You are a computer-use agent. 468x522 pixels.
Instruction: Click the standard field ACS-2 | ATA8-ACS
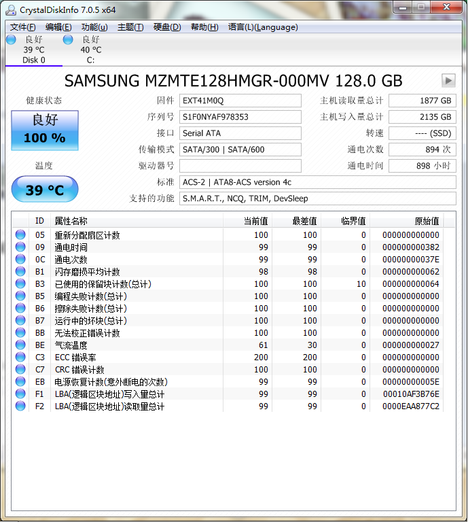pos(318,182)
